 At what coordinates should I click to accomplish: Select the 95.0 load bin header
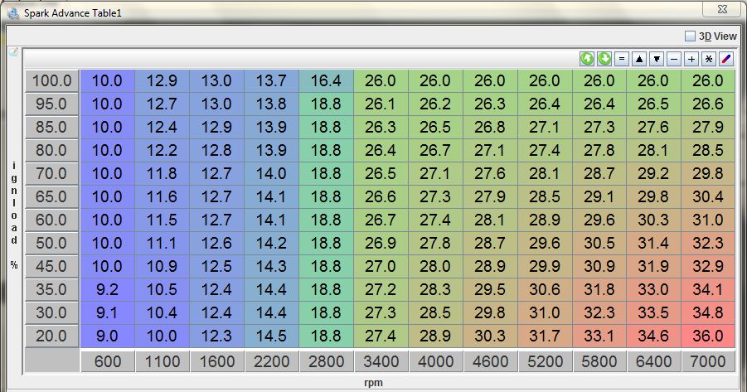click(51, 104)
